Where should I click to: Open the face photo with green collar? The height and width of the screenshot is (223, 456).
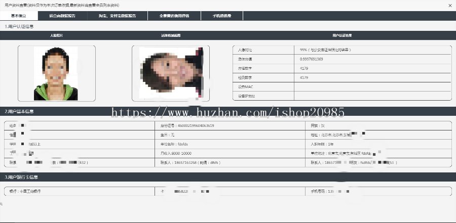pos(56,73)
